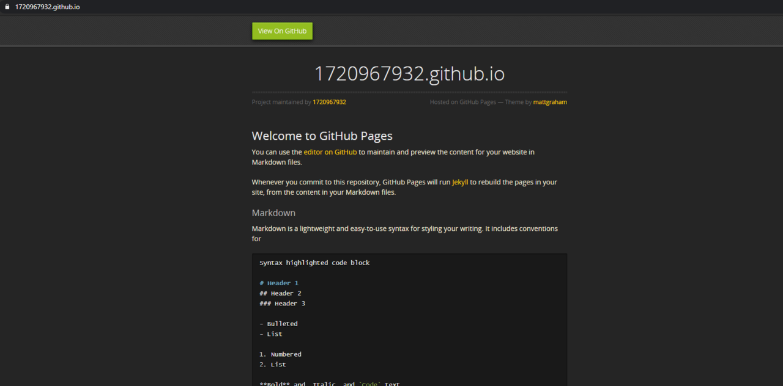Click "Syntax highlighted code block" text
This screenshot has height=386, width=783.
pos(314,263)
